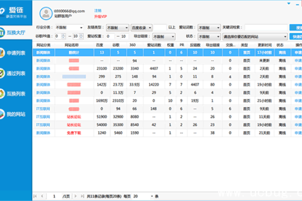Go to the next page arrow
This screenshot has height=201, width=302.
point(75,196)
